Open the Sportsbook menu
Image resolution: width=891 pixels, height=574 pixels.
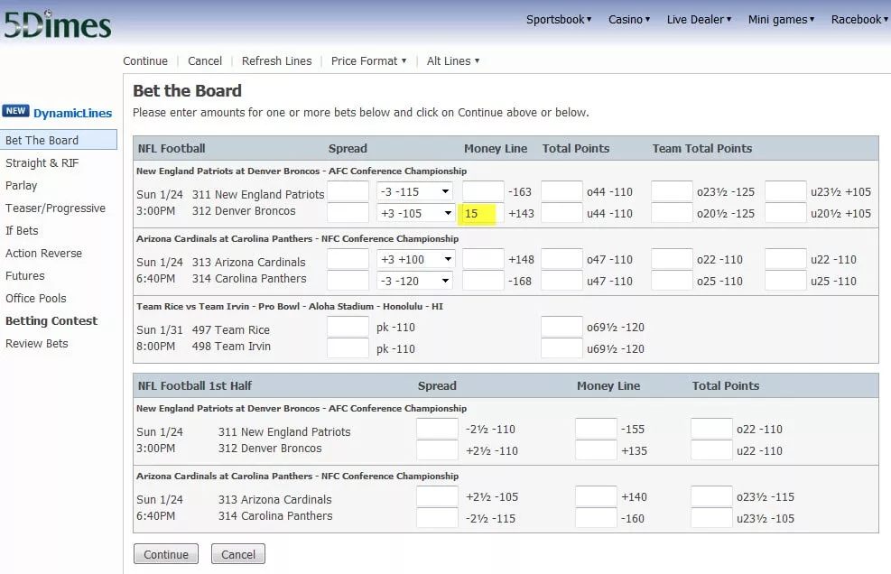(x=559, y=19)
